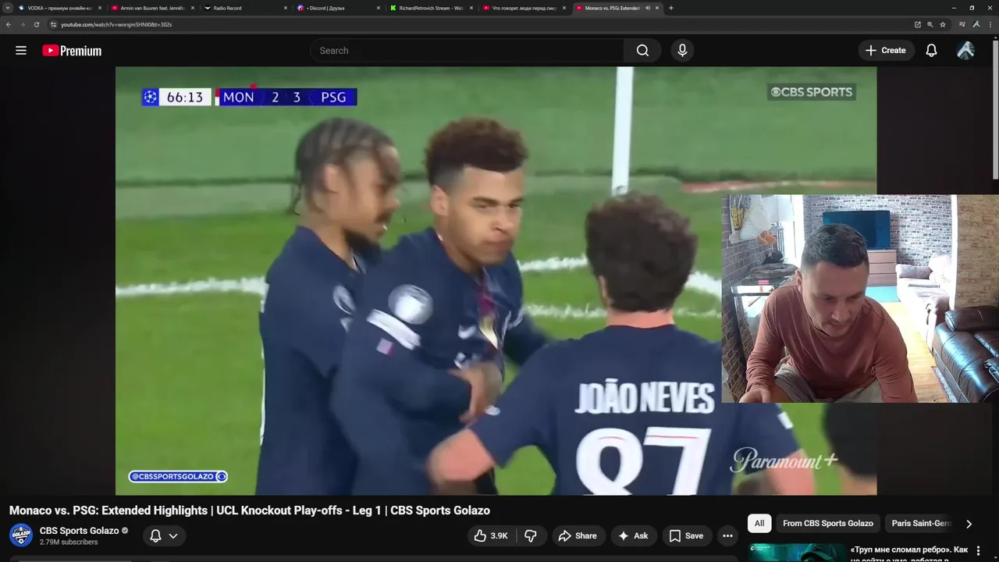Open the page in app icon in the address bar

coord(918,24)
